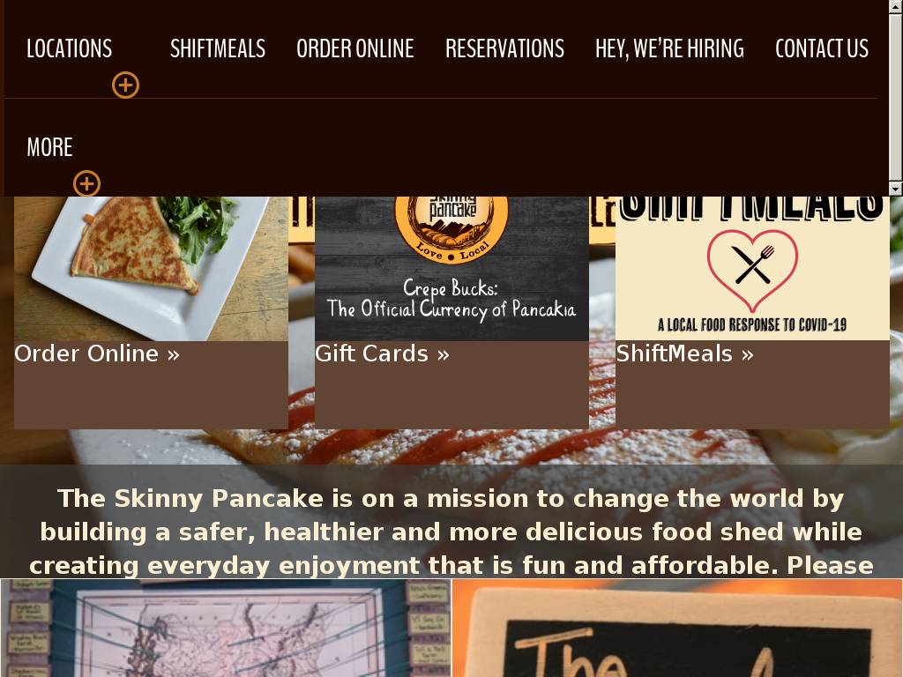Open the Locations menu item

69,49
